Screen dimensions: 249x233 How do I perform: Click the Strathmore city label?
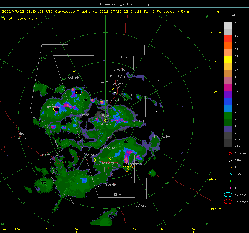click(135, 164)
